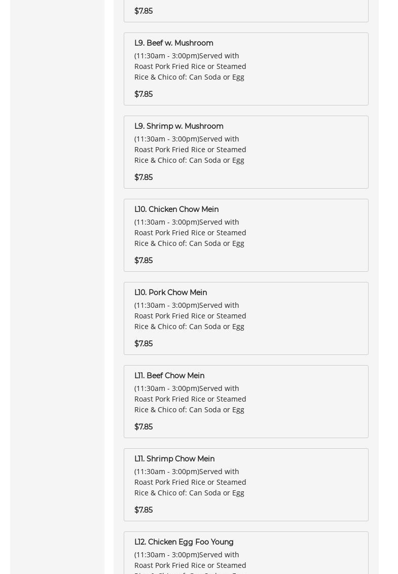The width and height of the screenshot is (398, 574).
Task: Click the Shrimp Chow Mein $7.85 price
Action: pyautogui.click(x=143, y=510)
